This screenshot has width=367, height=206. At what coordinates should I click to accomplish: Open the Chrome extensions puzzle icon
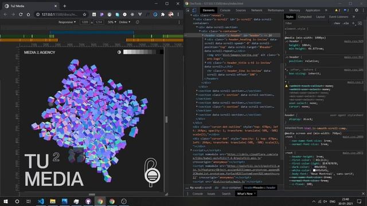pos(163,14)
